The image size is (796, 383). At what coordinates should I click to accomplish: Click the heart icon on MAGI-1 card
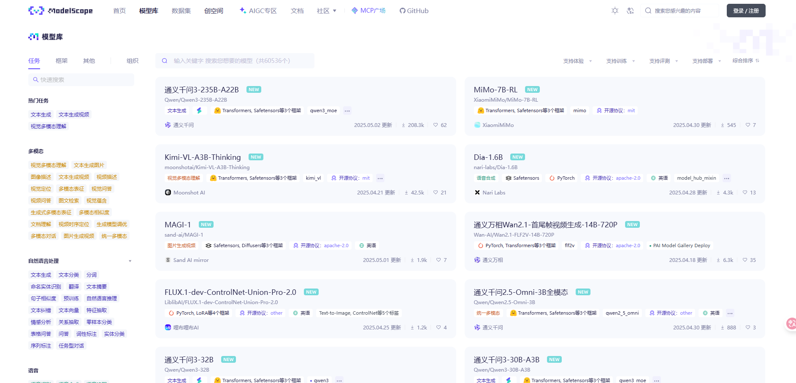point(439,260)
